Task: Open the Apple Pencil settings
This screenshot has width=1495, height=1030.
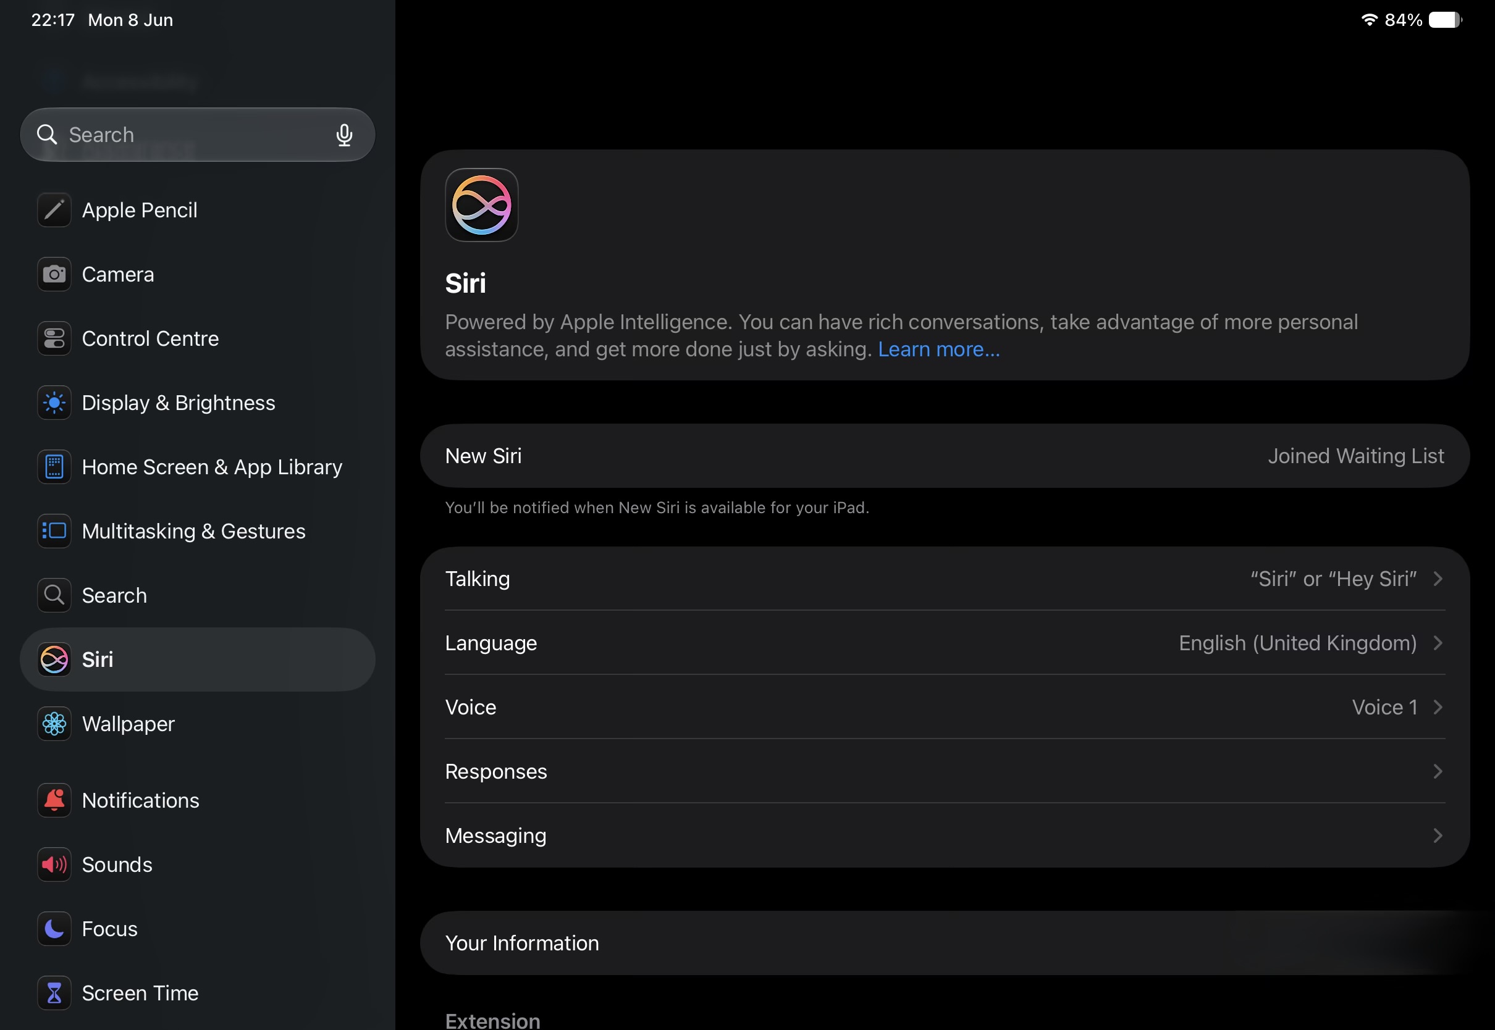Action: (198, 210)
